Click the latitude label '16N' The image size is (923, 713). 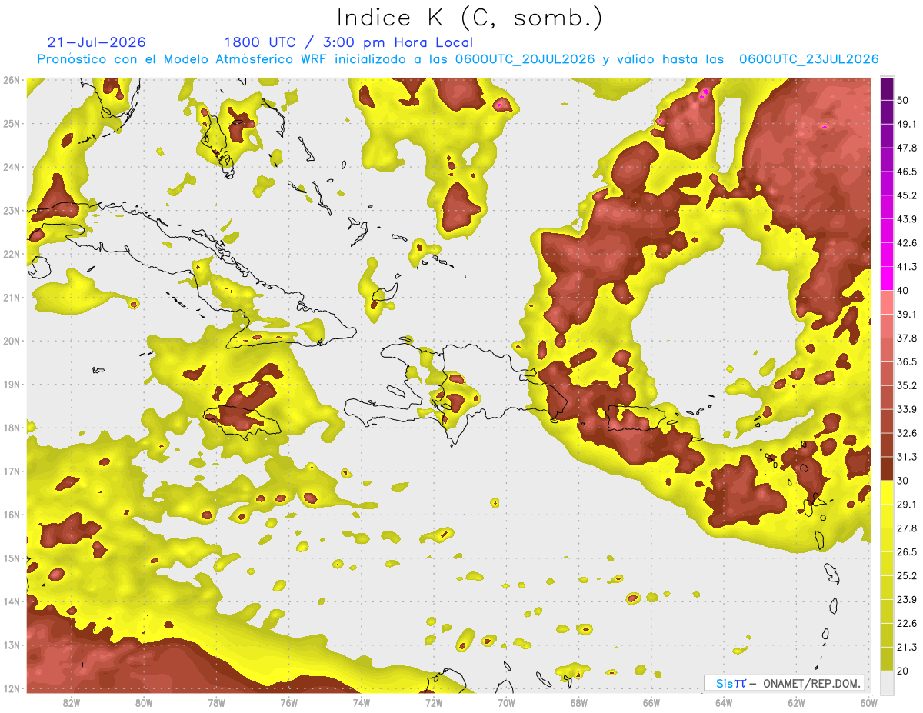11,515
